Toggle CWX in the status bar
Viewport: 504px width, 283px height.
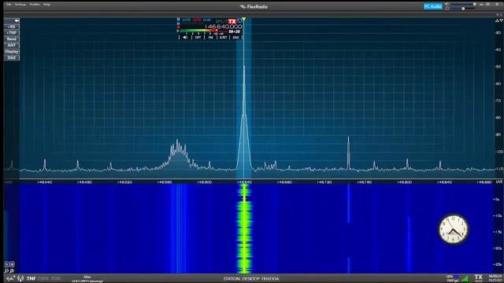[43, 278]
